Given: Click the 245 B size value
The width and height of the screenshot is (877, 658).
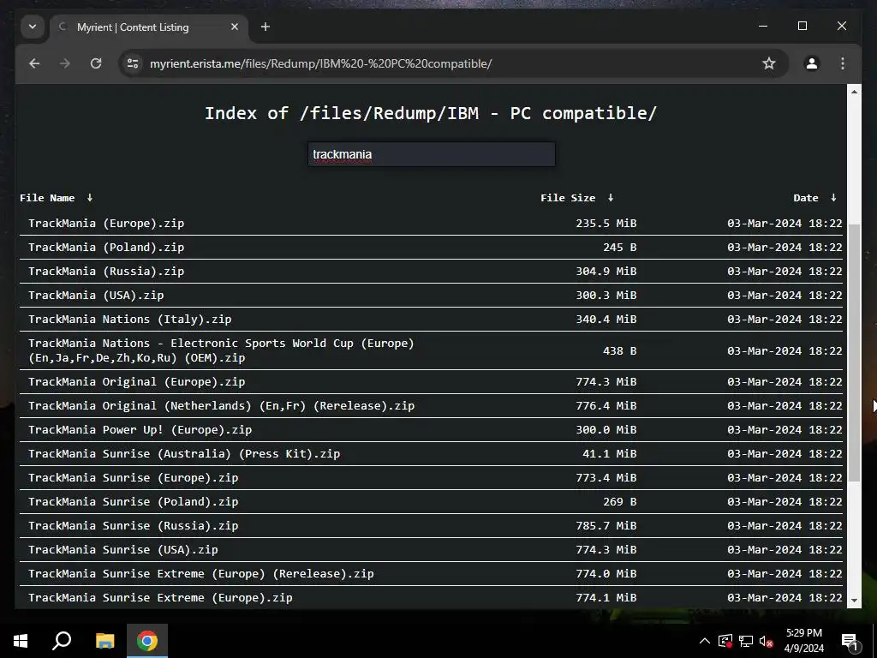Looking at the screenshot, I should tap(620, 248).
